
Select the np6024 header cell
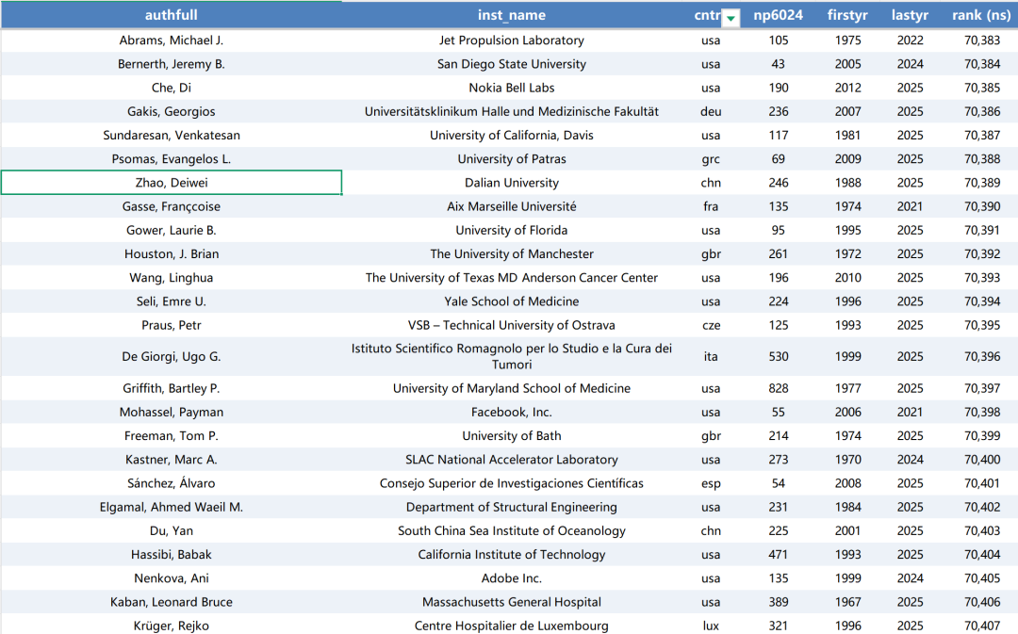click(778, 15)
